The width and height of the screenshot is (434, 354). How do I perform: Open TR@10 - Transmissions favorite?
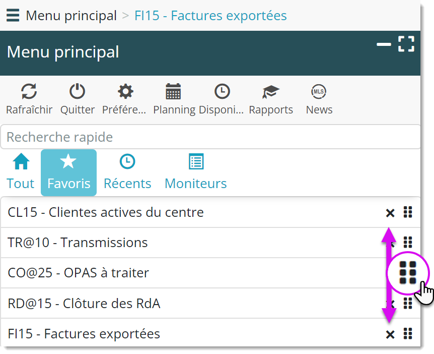click(x=78, y=243)
